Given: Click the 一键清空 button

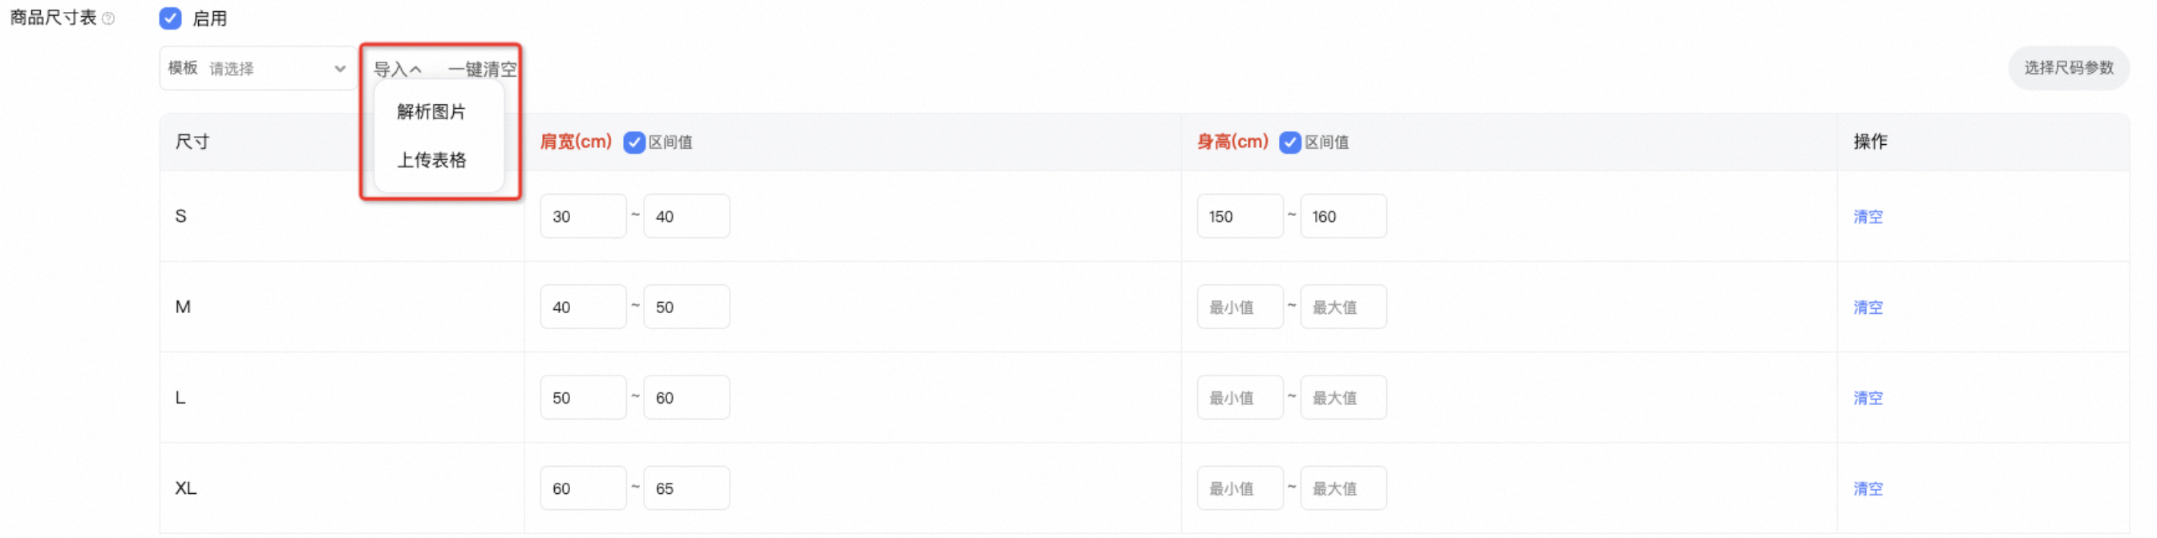Looking at the screenshot, I should [482, 70].
